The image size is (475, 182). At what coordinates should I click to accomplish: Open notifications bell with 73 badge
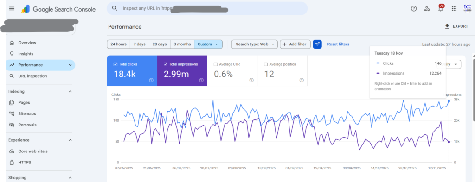coord(441,8)
